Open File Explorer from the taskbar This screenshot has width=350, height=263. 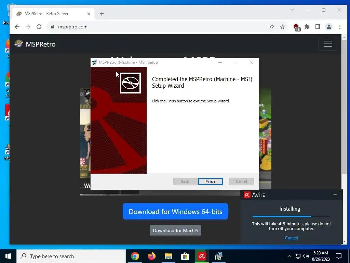(x=168, y=256)
